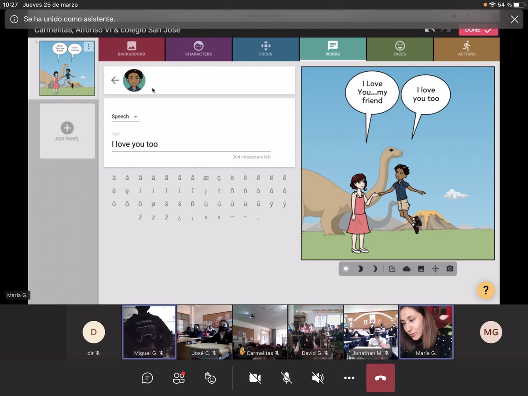Show more special characters with the ellipsis
Viewport: 528px width, 396px height.
(258, 217)
